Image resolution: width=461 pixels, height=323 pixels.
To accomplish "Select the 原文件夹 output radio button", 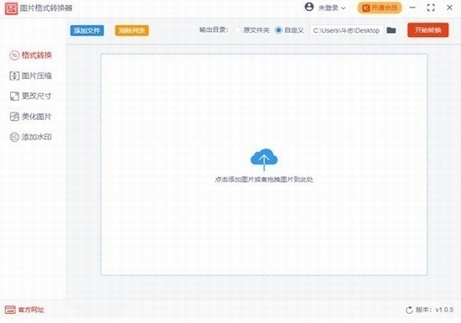I will pyautogui.click(x=237, y=30).
